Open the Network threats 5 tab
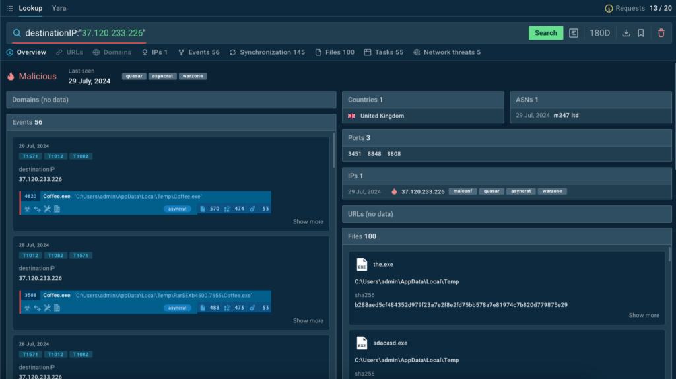 click(447, 52)
